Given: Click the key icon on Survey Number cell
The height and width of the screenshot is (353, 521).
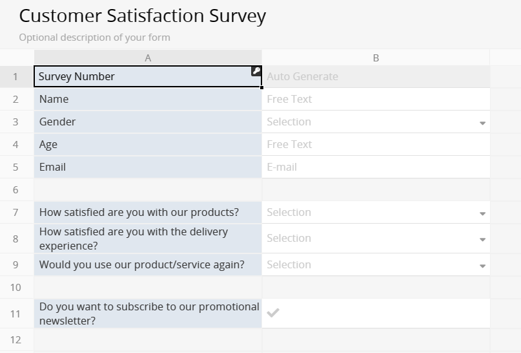Looking at the screenshot, I should [256, 72].
